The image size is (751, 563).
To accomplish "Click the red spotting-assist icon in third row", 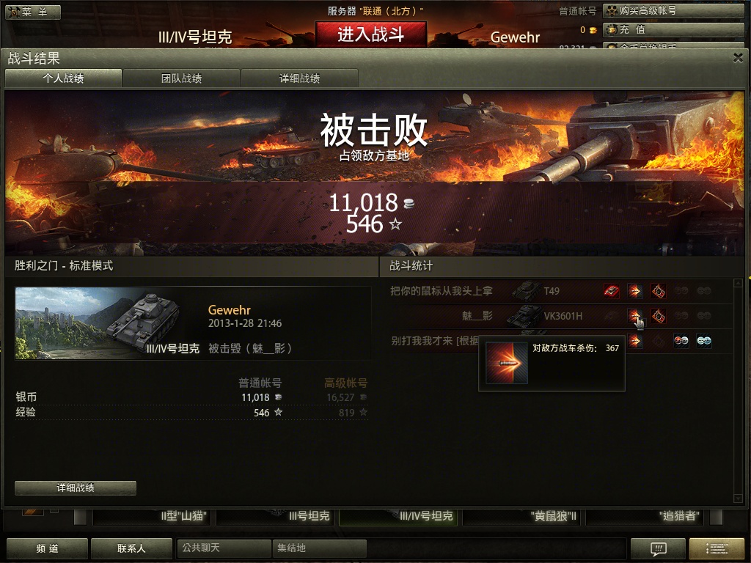I will pyautogui.click(x=681, y=341).
